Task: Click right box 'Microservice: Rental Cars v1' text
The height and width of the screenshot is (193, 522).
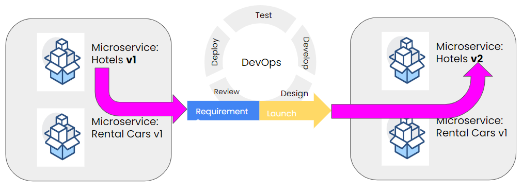Action: coord(471,127)
